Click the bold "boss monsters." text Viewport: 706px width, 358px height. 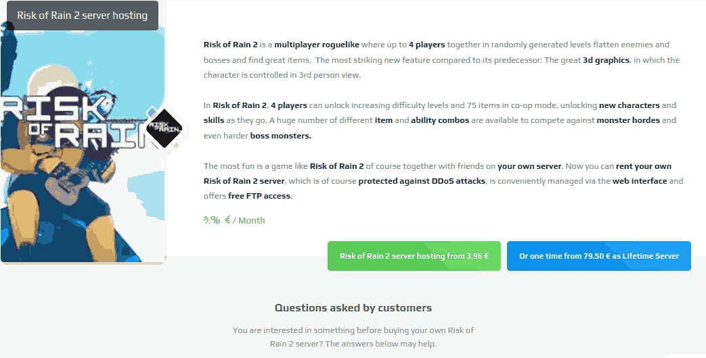[x=281, y=135]
